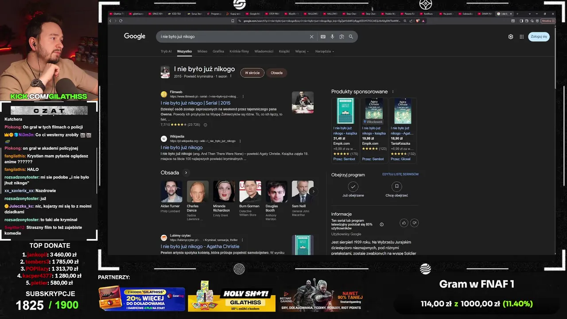Open Lubimy czytać result 'I nie było już nikogo - Agatha Christie'
The width and height of the screenshot is (567, 319).
[x=200, y=246]
